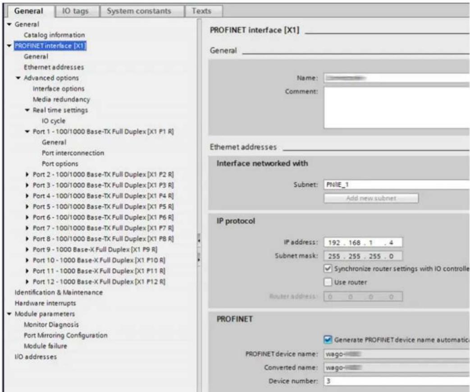This screenshot has height=392, width=470.
Task: Open Monitor Diagnosis in the tree
Action: [51, 324]
